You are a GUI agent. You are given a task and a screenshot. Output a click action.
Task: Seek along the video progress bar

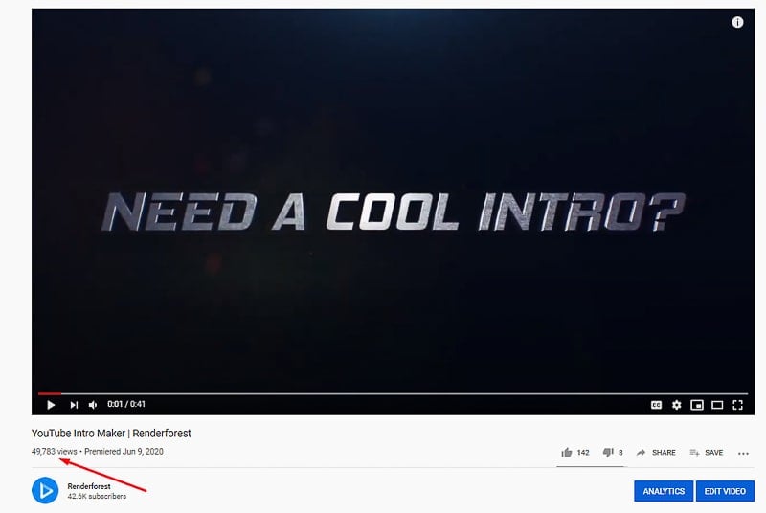pos(393,393)
